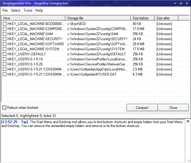Select the c:\Windows\System32\config\SYSTEM path

coord(96,49)
